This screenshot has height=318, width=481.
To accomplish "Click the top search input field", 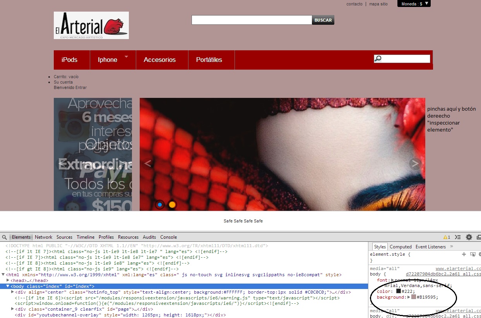I will click(252, 20).
